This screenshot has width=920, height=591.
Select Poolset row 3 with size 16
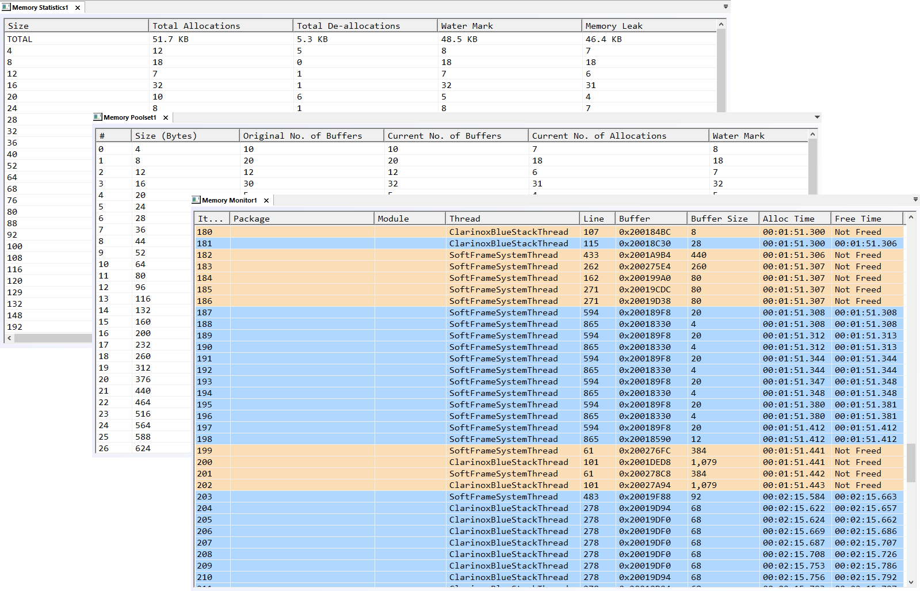(x=452, y=184)
